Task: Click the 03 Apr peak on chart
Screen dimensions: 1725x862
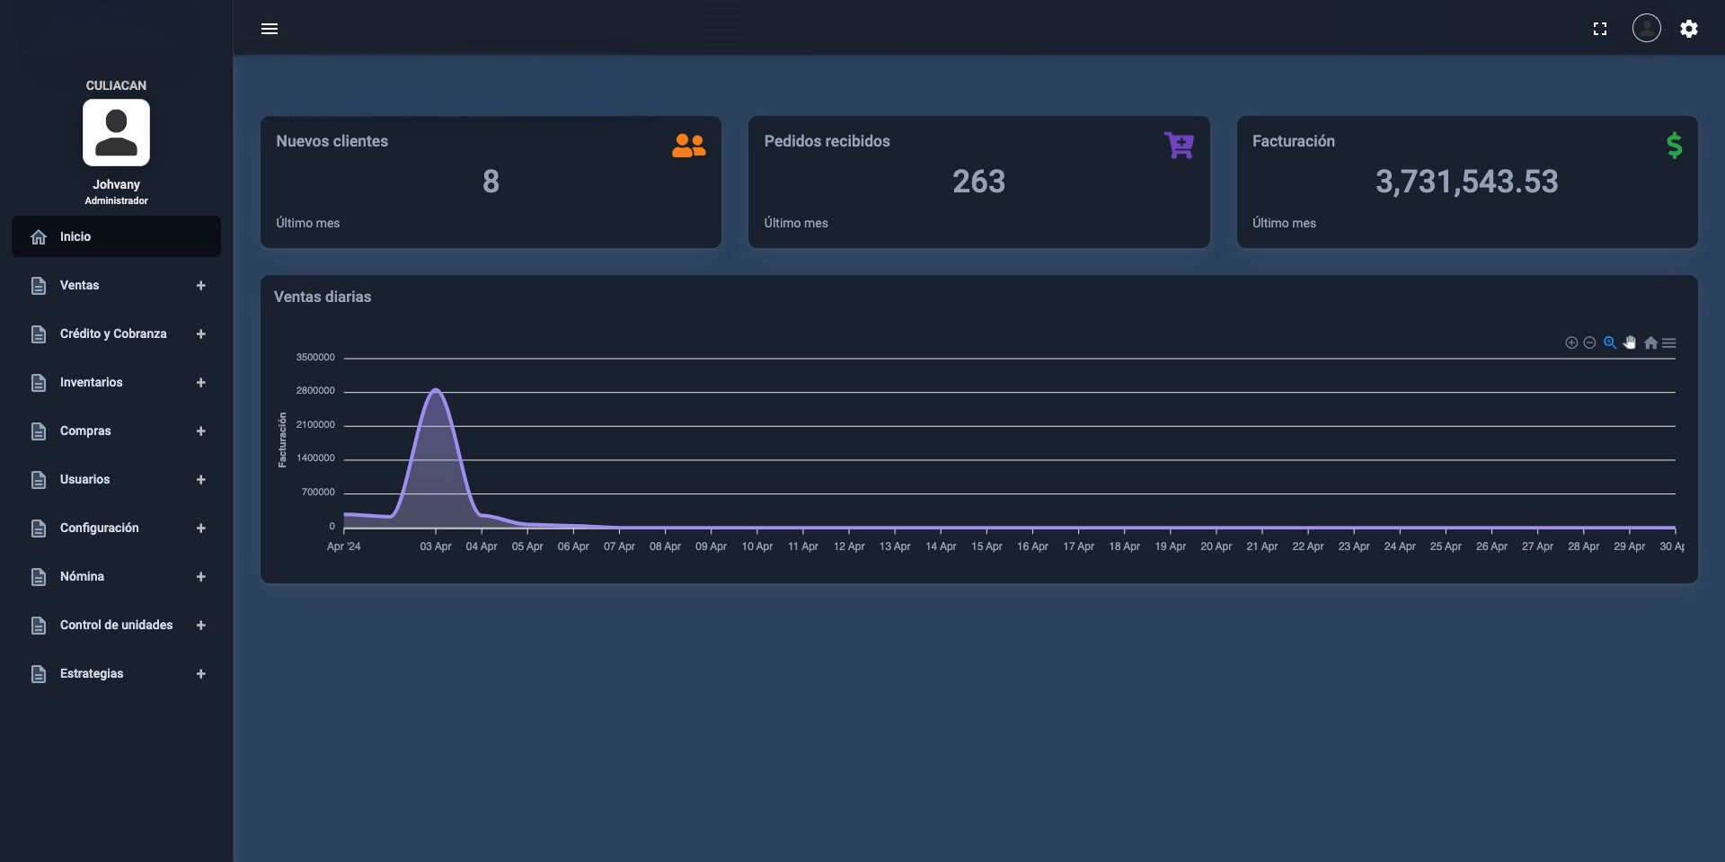Action: pos(436,390)
